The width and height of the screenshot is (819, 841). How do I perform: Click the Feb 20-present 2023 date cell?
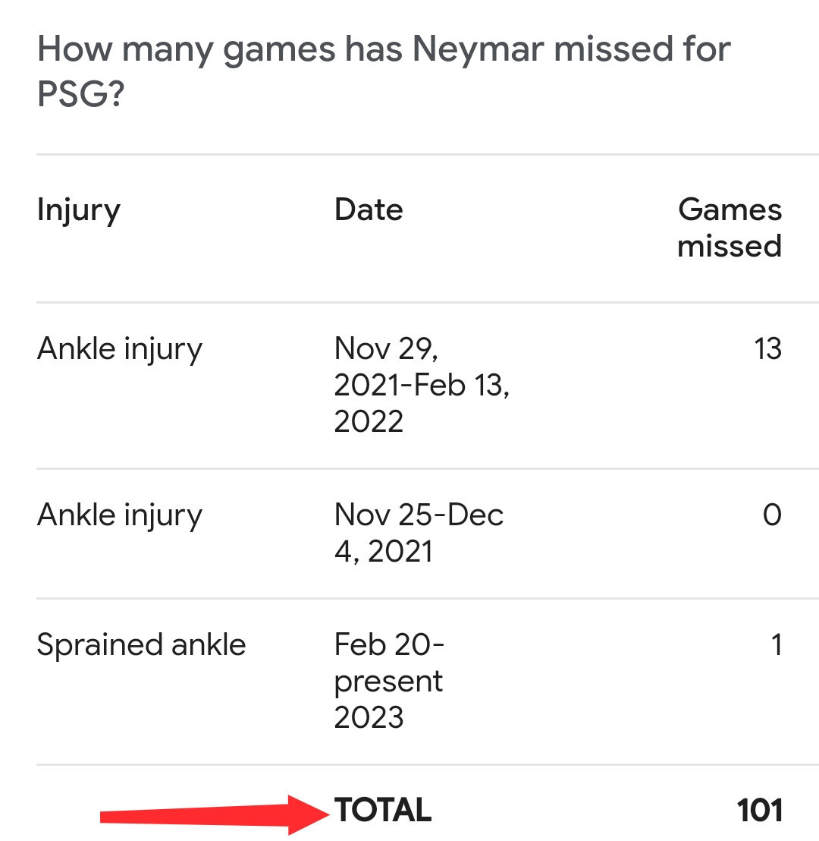389,681
